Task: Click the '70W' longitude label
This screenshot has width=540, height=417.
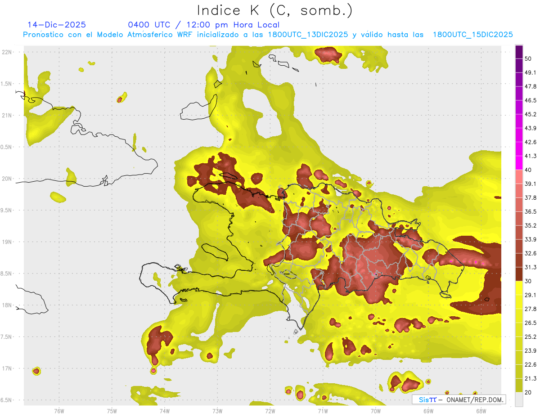Action: (375, 411)
